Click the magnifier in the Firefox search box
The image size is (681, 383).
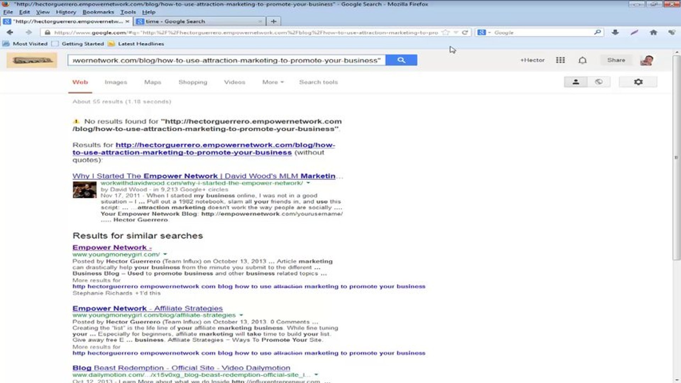597,32
